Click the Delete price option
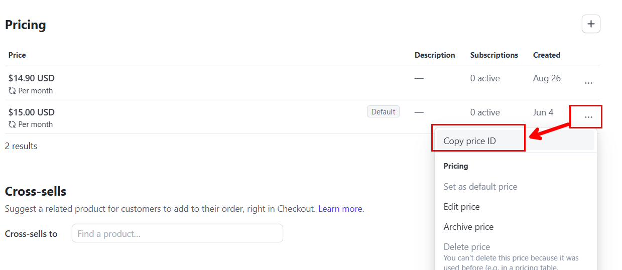 [467, 247]
